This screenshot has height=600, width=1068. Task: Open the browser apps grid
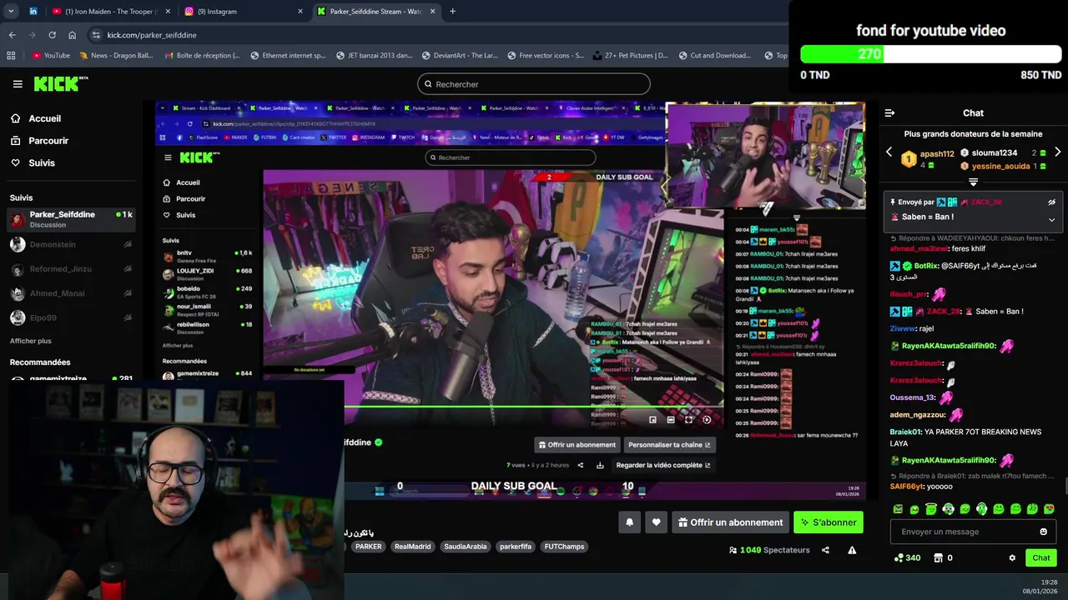click(11, 56)
